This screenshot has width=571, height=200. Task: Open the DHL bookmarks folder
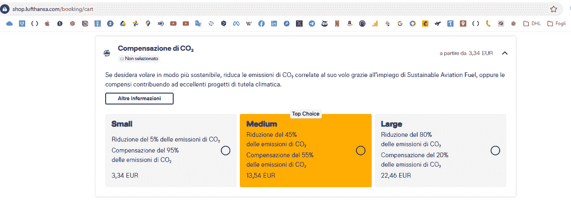click(x=532, y=23)
